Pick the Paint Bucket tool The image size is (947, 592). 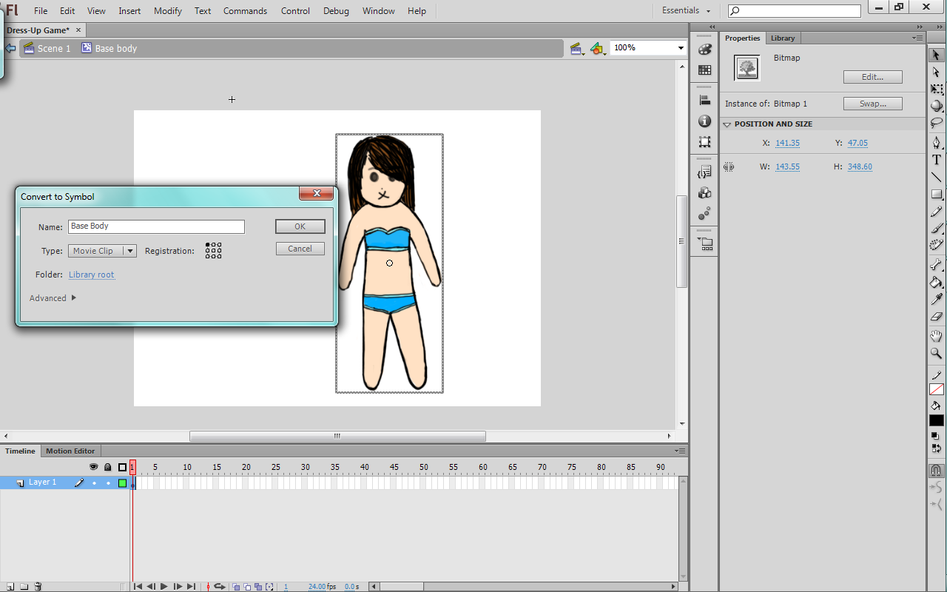pyautogui.click(x=937, y=282)
